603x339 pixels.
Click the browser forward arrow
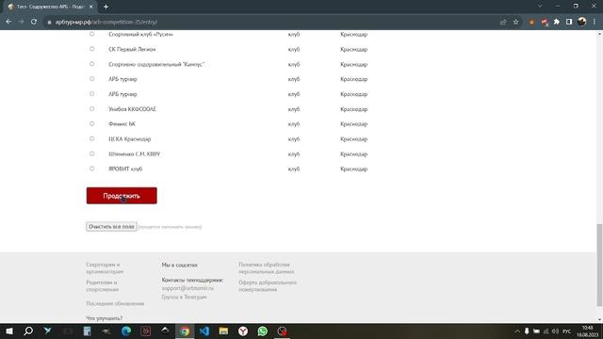(21, 22)
